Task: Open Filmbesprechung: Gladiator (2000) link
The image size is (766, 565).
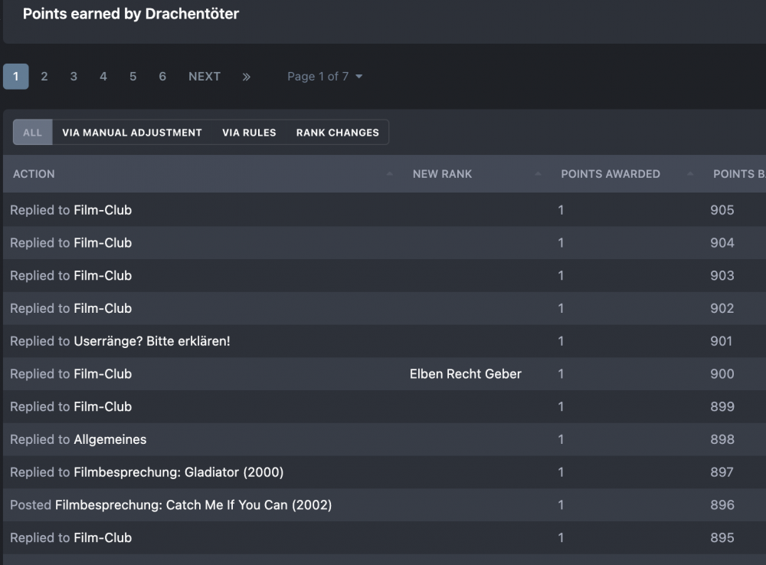Action: (x=178, y=472)
